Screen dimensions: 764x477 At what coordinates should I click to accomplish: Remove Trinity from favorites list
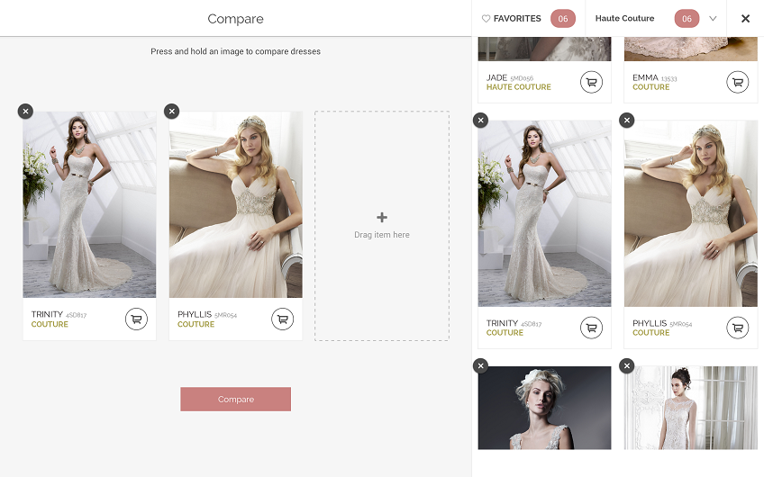click(481, 121)
